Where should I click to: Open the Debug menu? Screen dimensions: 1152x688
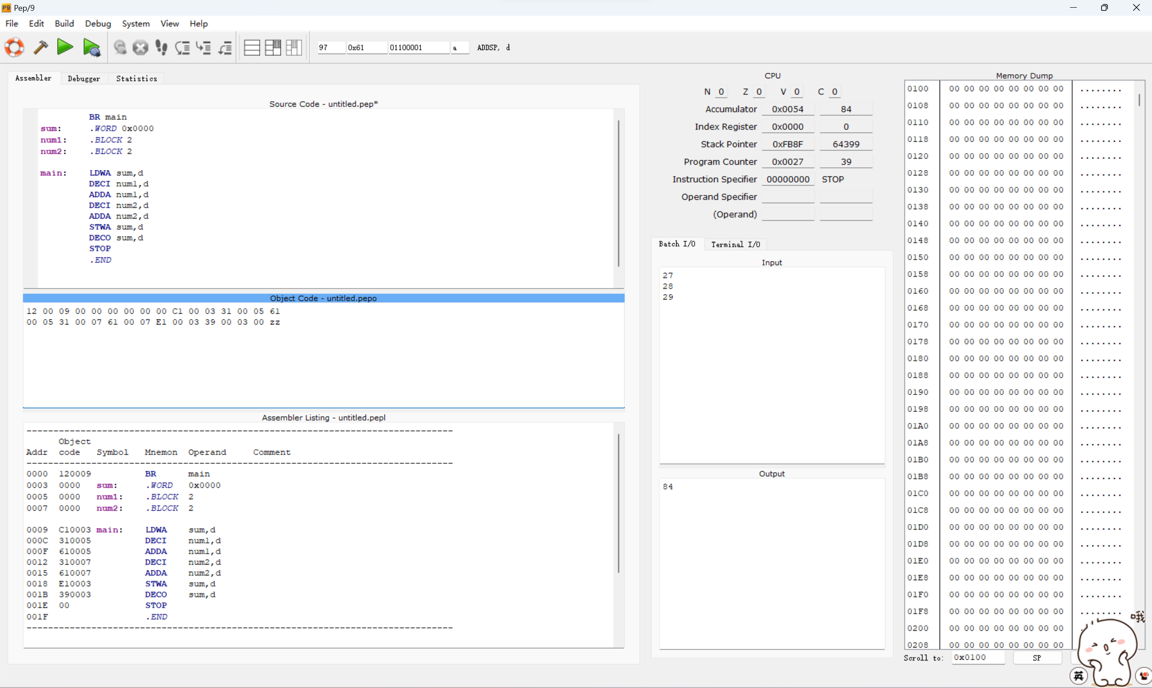click(x=98, y=24)
